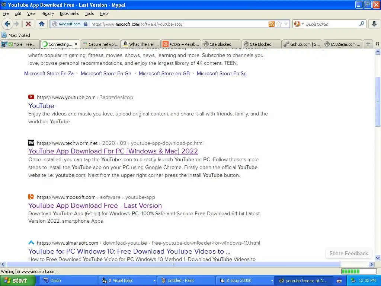Viewport: 381px width, 286px height.
Task: Click the techworm.net favicon
Action: click(x=31, y=143)
